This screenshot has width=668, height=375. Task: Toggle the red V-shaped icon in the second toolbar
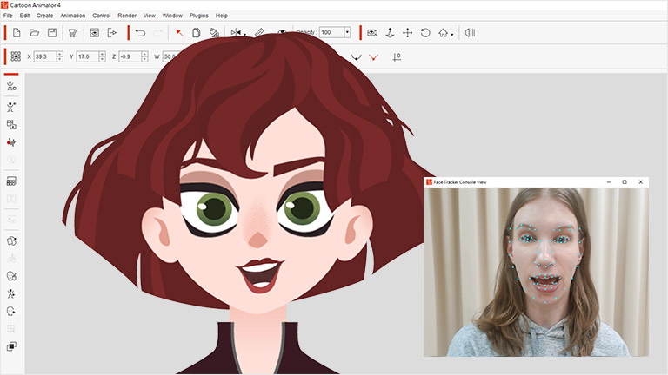click(x=373, y=56)
